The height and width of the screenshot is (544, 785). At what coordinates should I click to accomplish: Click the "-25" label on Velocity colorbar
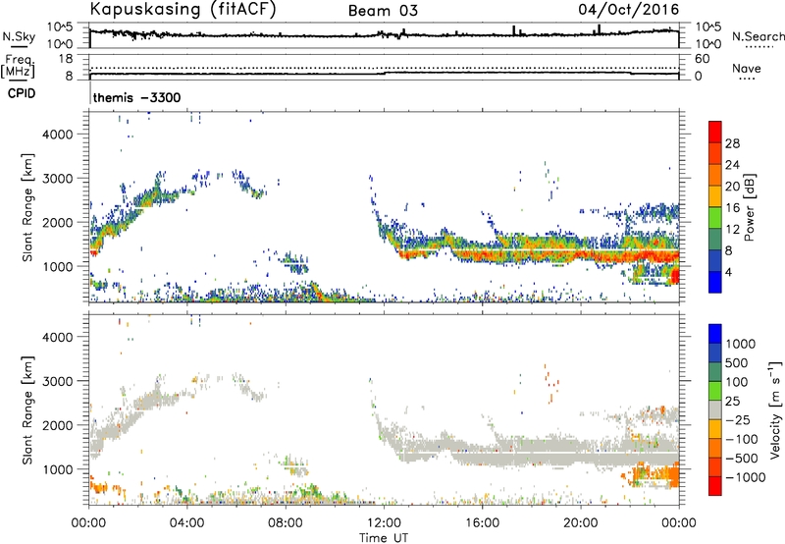tap(738, 420)
